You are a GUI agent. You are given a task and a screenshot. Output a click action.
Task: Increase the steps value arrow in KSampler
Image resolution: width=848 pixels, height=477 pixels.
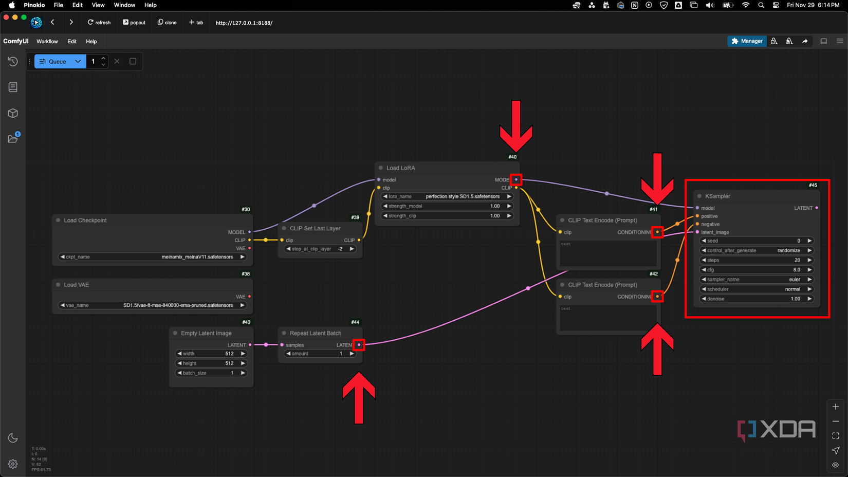tap(809, 260)
